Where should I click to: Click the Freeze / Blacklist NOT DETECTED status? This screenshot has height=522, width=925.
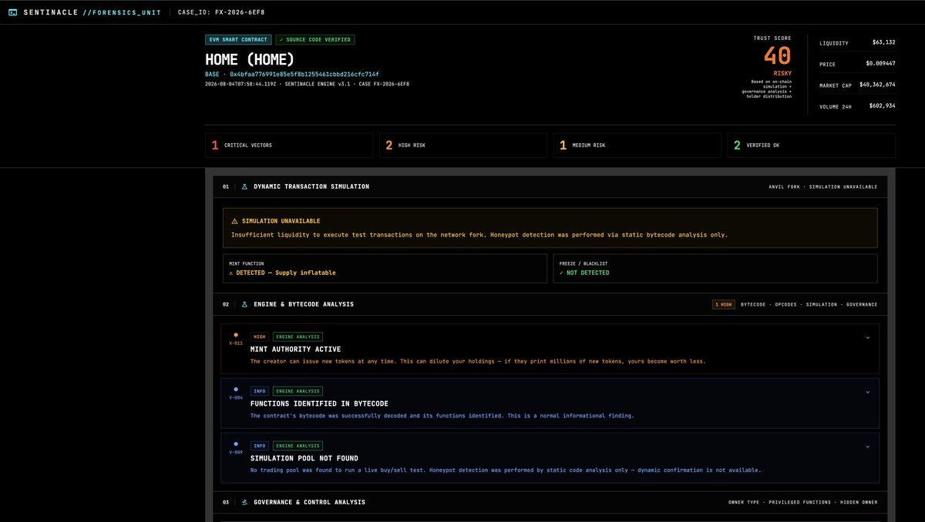click(584, 273)
